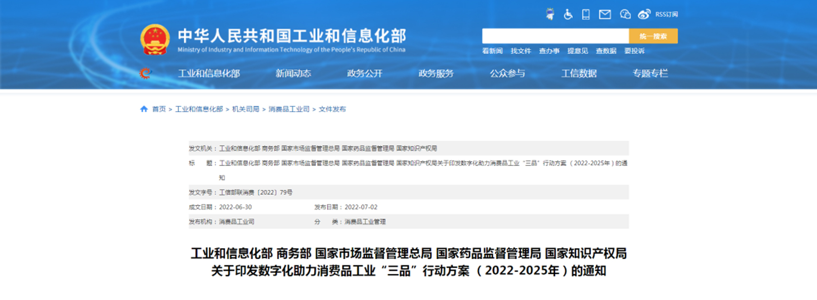Go to 工信数据 in the navigation bar

click(x=579, y=73)
